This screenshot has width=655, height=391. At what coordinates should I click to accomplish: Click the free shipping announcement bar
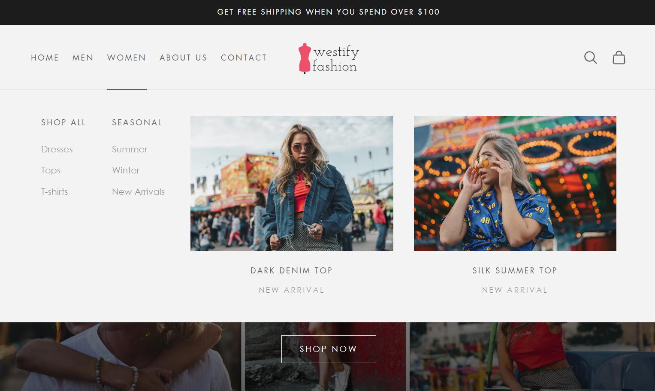click(328, 12)
